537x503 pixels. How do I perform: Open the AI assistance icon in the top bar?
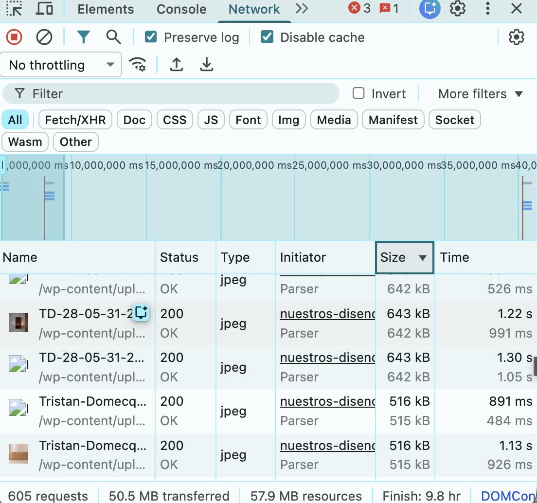point(430,8)
